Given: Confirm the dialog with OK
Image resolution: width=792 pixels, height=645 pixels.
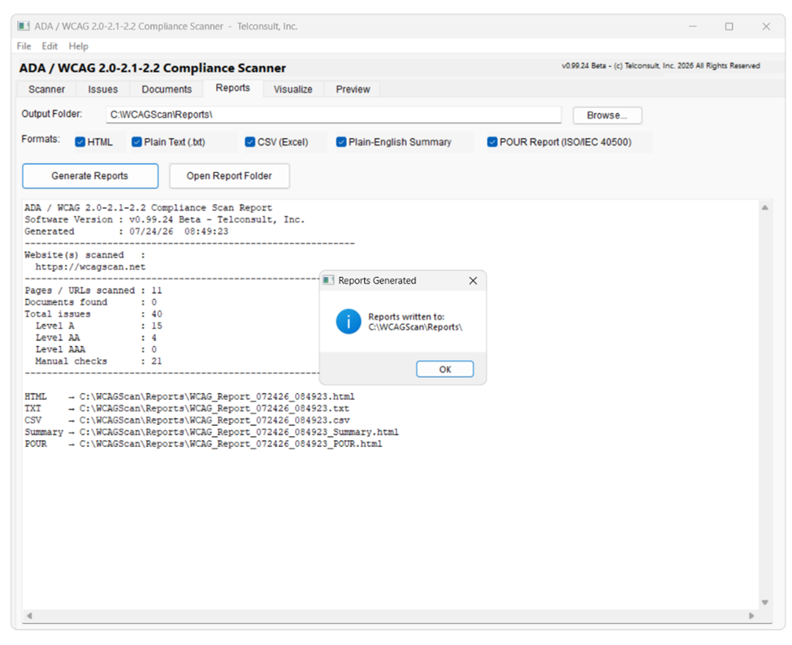Looking at the screenshot, I should [444, 370].
